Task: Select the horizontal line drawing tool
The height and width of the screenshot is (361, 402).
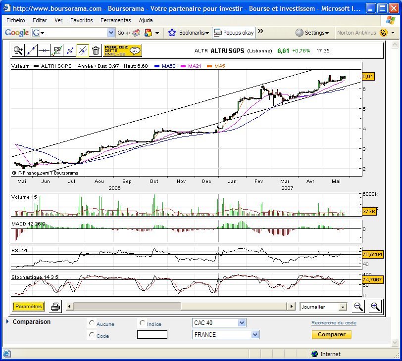Action: point(44,50)
